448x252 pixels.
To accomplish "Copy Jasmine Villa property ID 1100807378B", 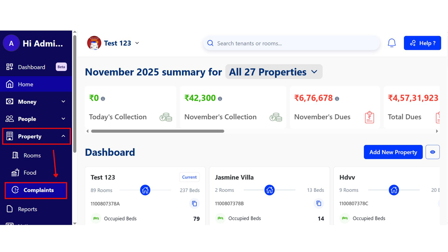I will [318, 203].
